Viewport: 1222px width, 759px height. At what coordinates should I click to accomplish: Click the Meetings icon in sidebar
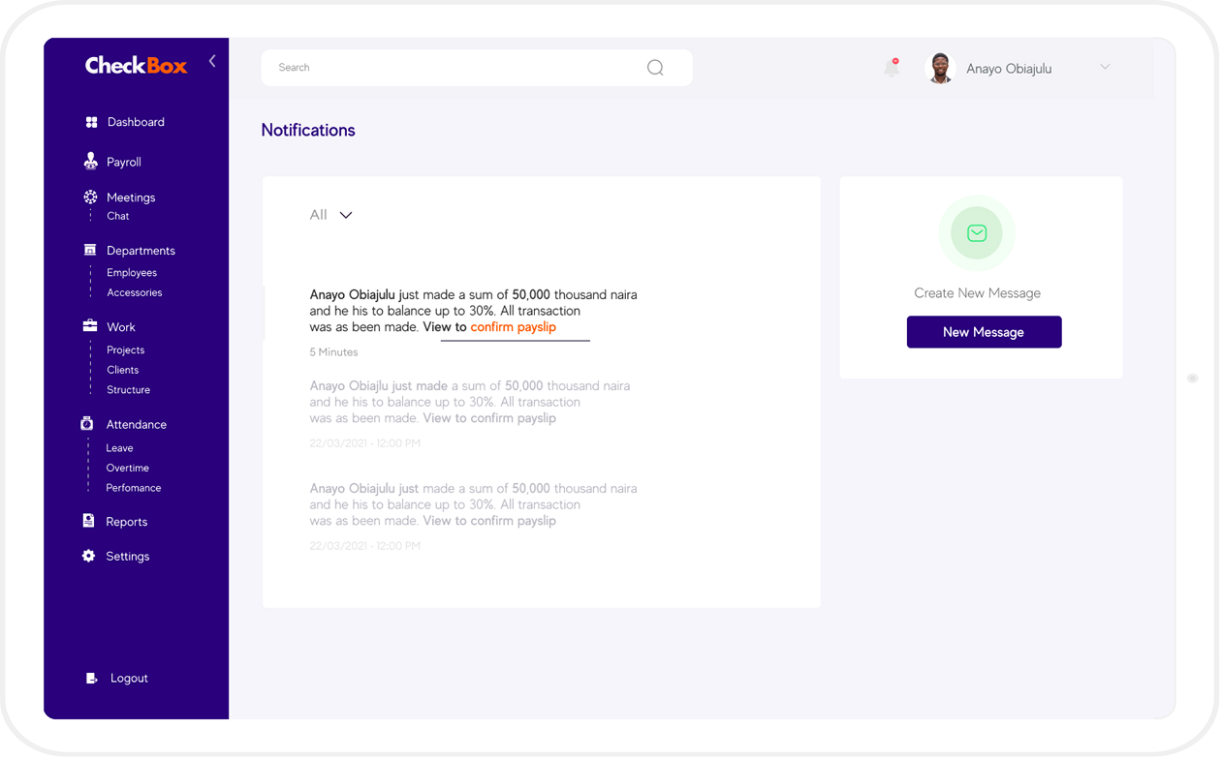click(x=90, y=197)
